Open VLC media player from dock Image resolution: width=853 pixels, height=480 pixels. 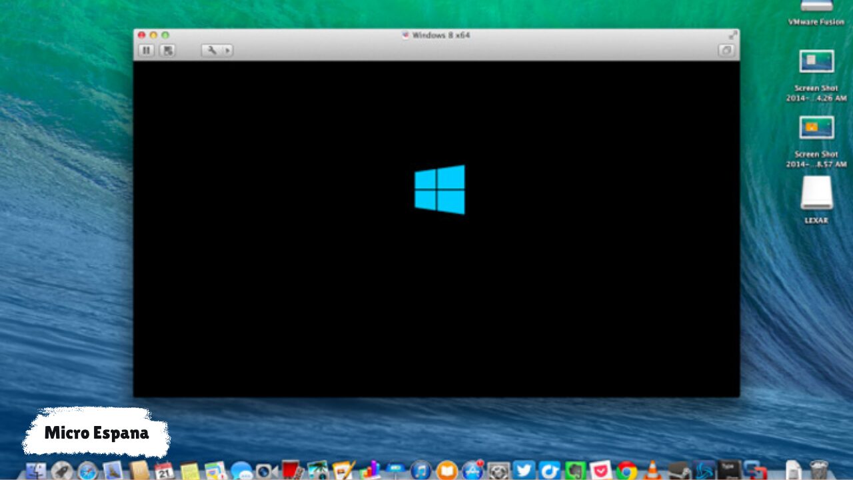pyautogui.click(x=652, y=470)
